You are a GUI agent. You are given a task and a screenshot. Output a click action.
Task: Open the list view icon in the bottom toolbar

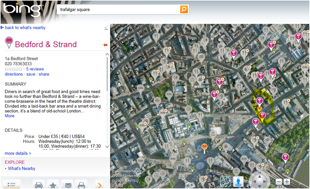click(x=12, y=184)
